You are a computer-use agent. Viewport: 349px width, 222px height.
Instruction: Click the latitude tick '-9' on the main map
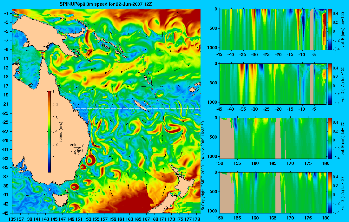(7, 49)
